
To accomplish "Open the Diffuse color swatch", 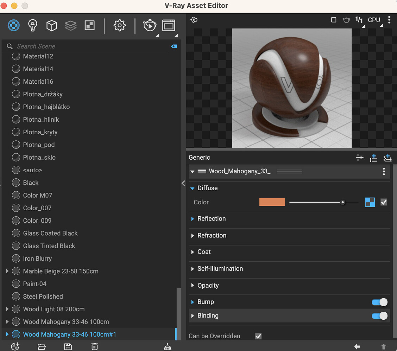I will [x=272, y=202].
